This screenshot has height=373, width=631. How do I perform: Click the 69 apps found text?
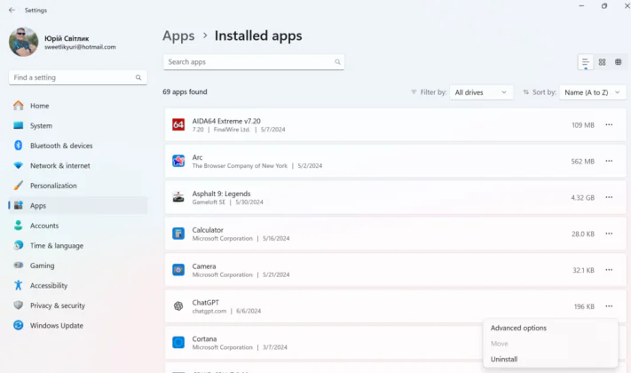coord(185,91)
